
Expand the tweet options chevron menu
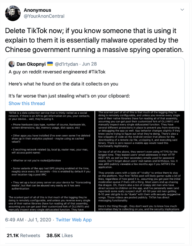pyautogui.click(x=182, y=10)
